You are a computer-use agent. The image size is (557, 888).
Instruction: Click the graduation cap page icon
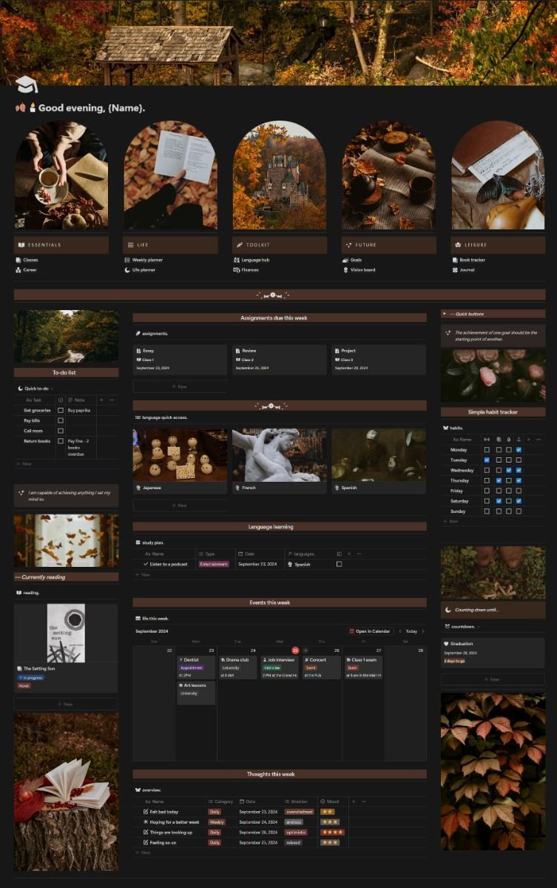pyautogui.click(x=26, y=84)
